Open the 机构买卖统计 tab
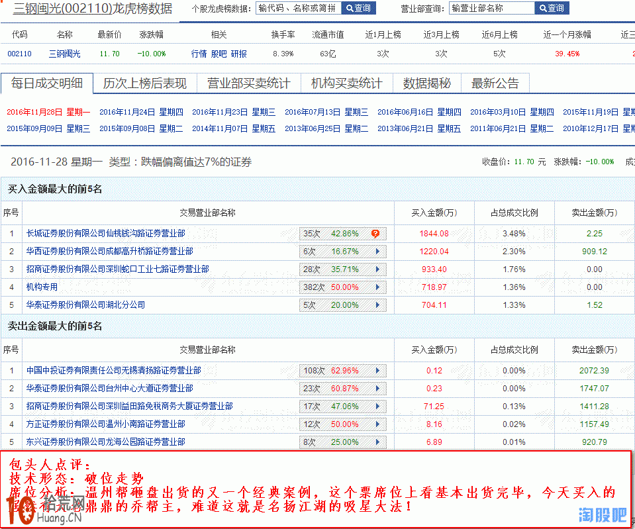Image resolution: width=635 pixels, height=529 pixels. [x=346, y=83]
